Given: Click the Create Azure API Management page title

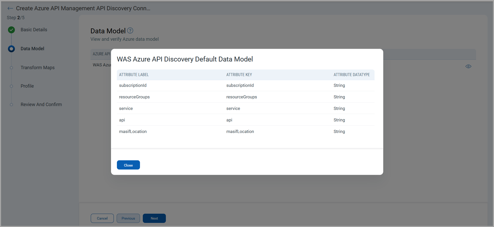Looking at the screenshot, I should pyautogui.click(x=83, y=8).
